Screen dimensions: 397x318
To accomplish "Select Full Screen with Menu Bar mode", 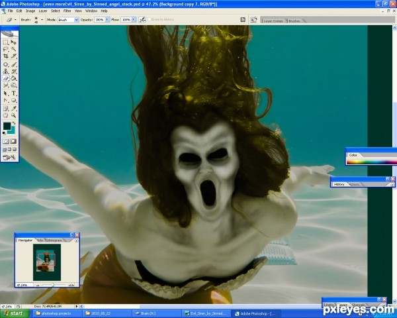I will point(9,149).
